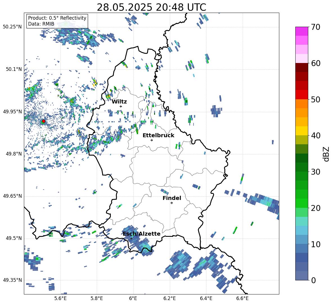Click the 50.25°N latitude label
This screenshot has height=304, width=333.
click(x=12, y=27)
